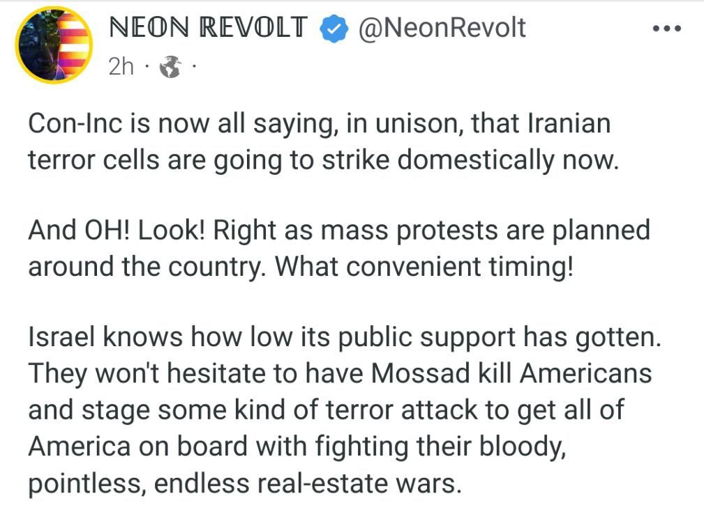Image resolution: width=704 pixels, height=505 pixels.
Task: Click the paragraph starting And OH! Look!
Action: (x=339, y=248)
